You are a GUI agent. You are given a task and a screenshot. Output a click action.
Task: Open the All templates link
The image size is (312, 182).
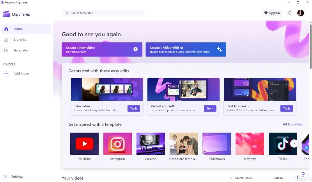[x=292, y=124]
